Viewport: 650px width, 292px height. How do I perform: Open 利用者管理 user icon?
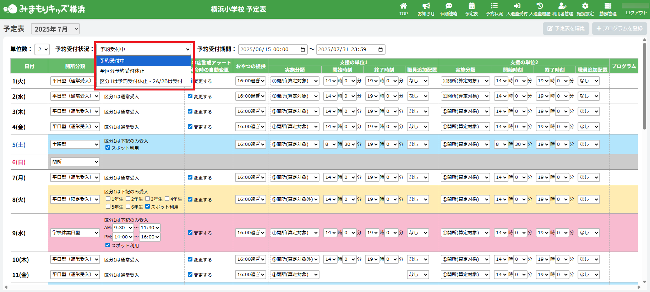click(562, 6)
